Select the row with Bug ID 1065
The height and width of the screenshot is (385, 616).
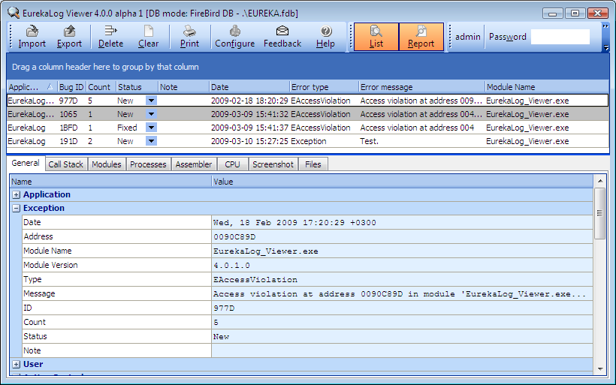point(308,114)
